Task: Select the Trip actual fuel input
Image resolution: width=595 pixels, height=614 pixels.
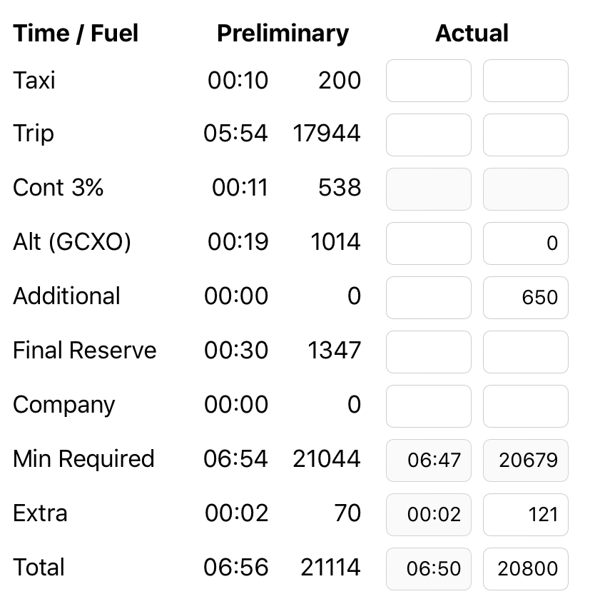Action: tap(525, 135)
